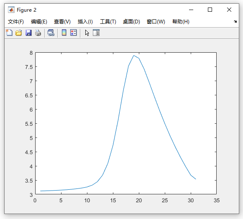Image resolution: width=243 pixels, height=219 pixels.
Task: Maximize the Figure 2 window
Action: click(x=210, y=10)
